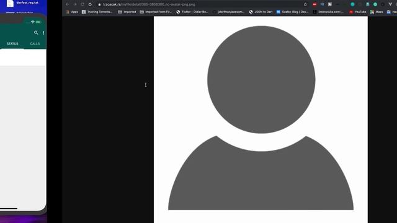This screenshot has height=223, width=397.
Task: Go forward with browser forward arrow
Action: (x=75, y=4)
